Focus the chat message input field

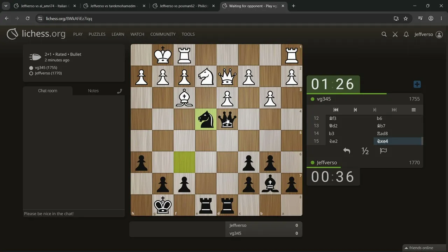click(x=74, y=213)
